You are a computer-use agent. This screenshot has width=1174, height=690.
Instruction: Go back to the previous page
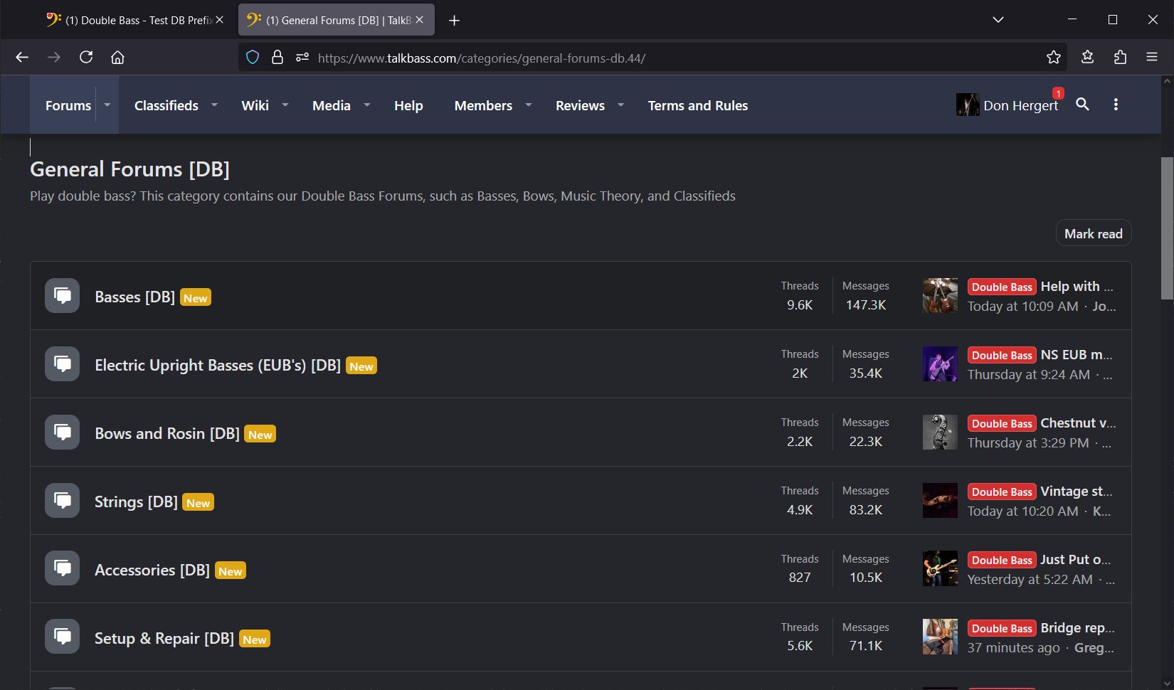[22, 58]
